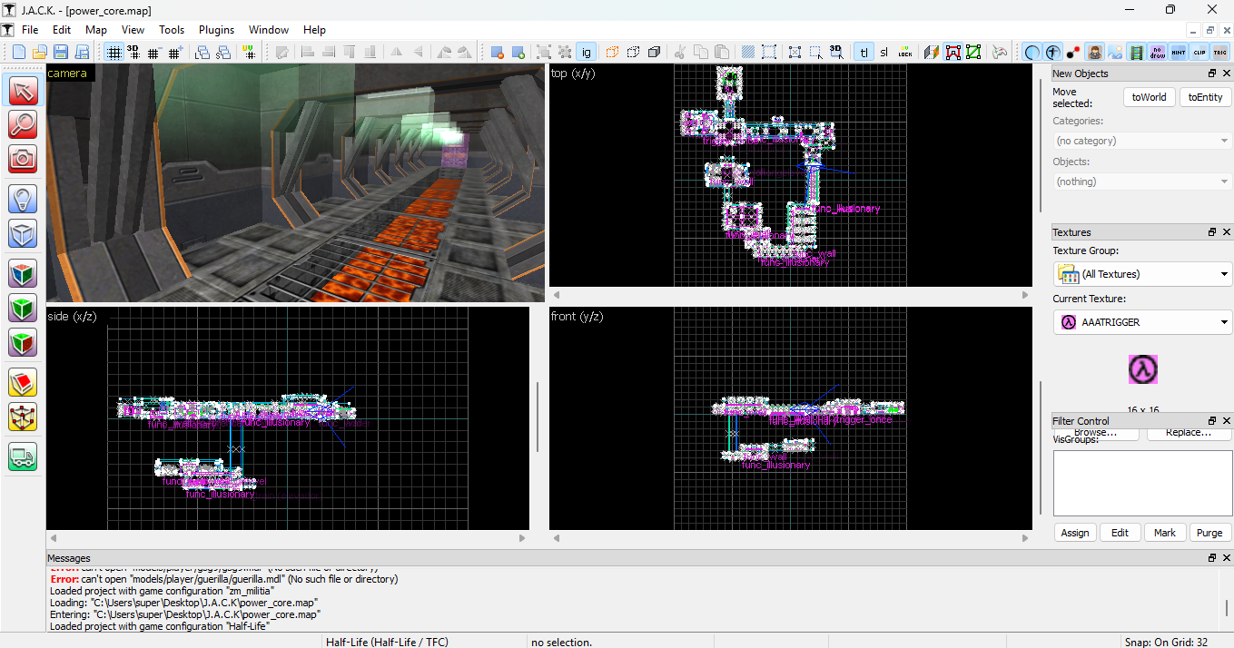The height and width of the screenshot is (648, 1234).
Task: Click the Carve orange cube icon
Action: tap(612, 52)
